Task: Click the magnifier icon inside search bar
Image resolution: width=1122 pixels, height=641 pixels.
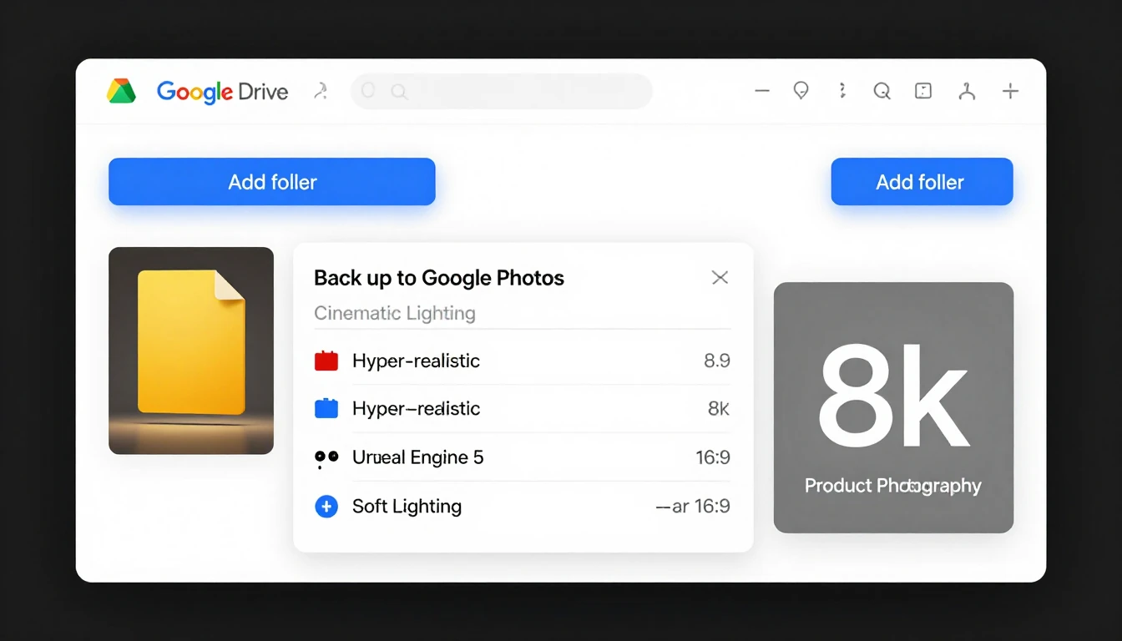Action: coord(399,92)
